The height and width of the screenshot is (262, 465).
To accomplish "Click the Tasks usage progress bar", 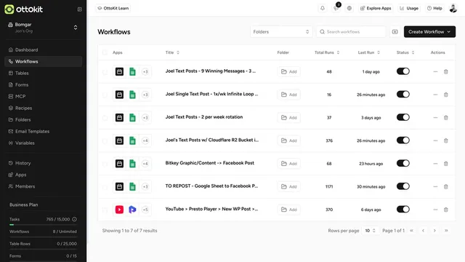I will tap(44, 225).
